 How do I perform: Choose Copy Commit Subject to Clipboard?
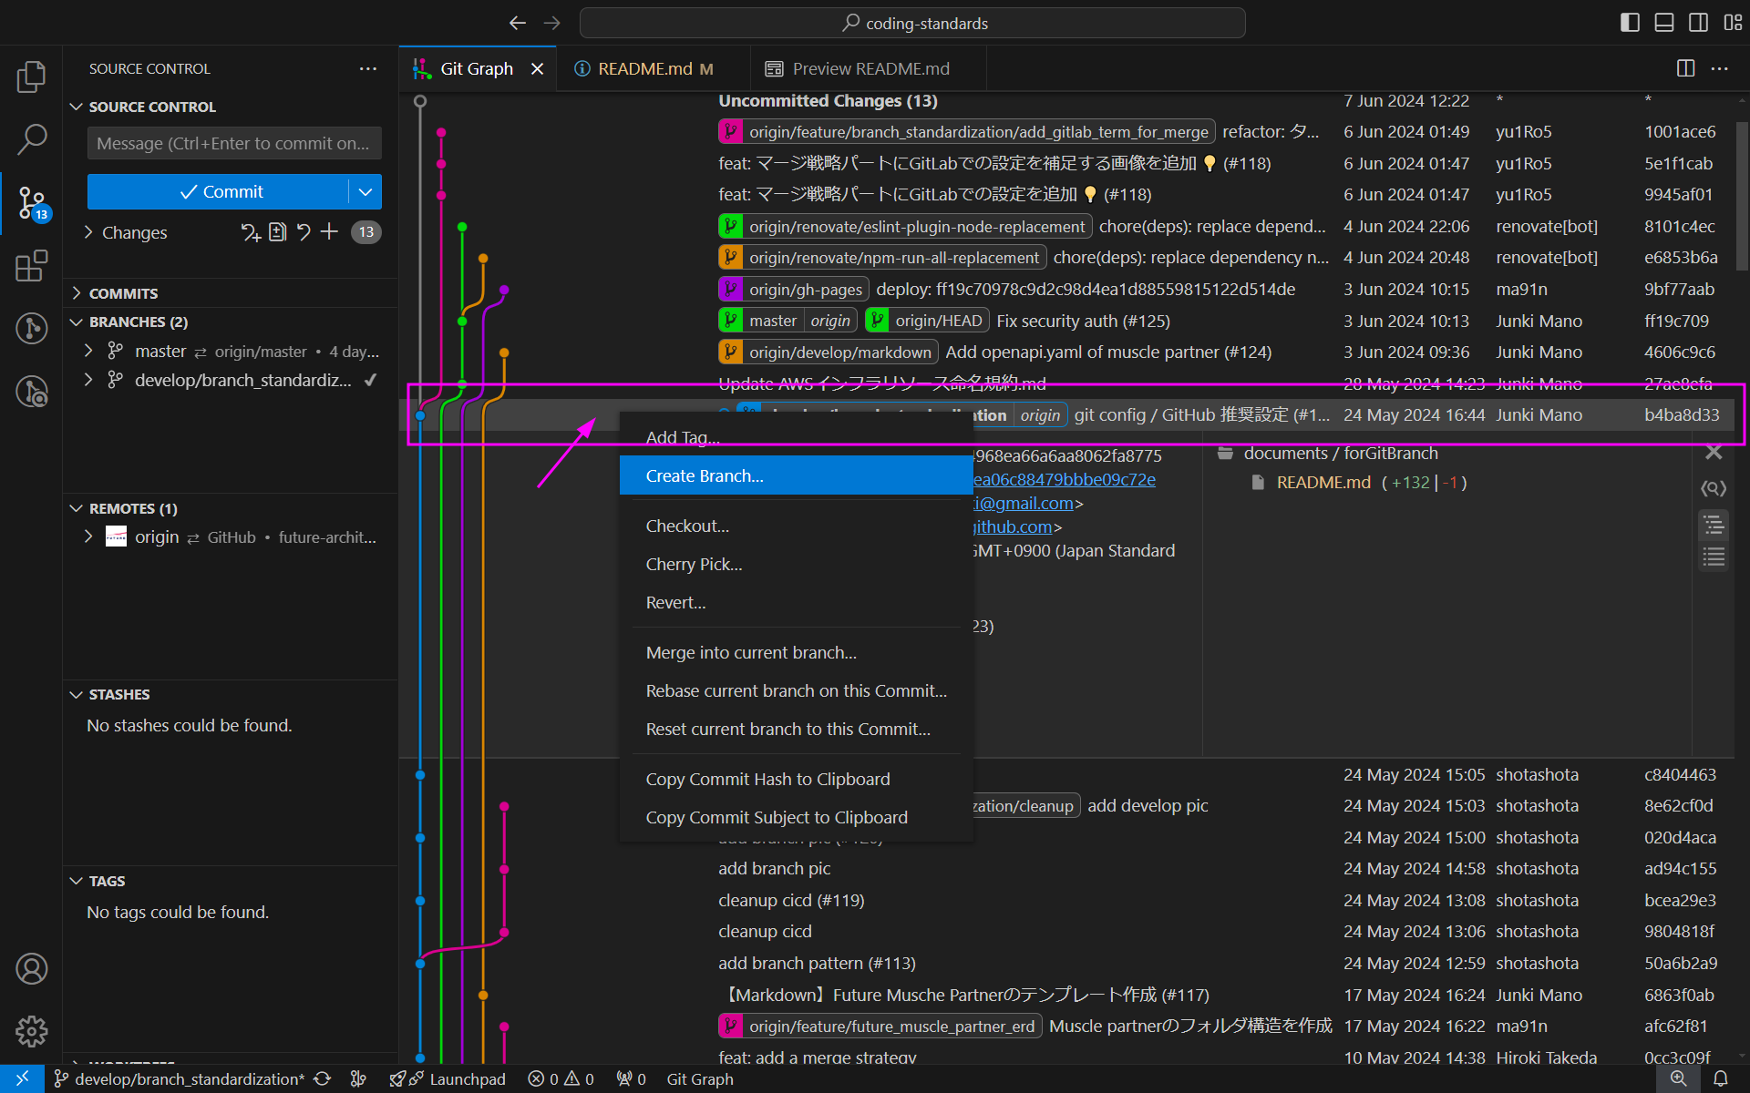click(796, 818)
